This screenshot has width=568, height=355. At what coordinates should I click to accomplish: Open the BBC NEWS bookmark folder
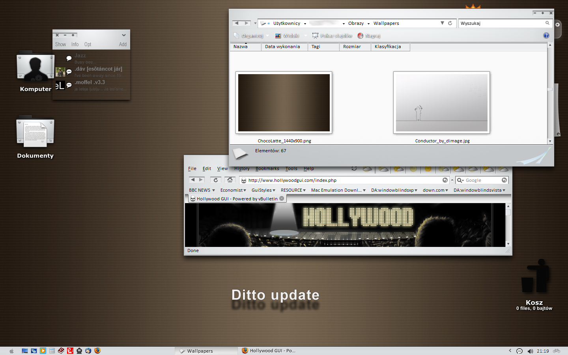[x=202, y=190]
